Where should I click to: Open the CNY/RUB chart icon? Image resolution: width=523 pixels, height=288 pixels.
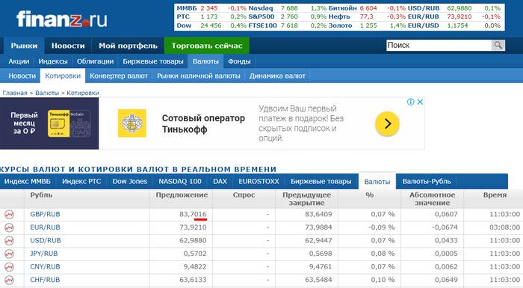point(9,267)
